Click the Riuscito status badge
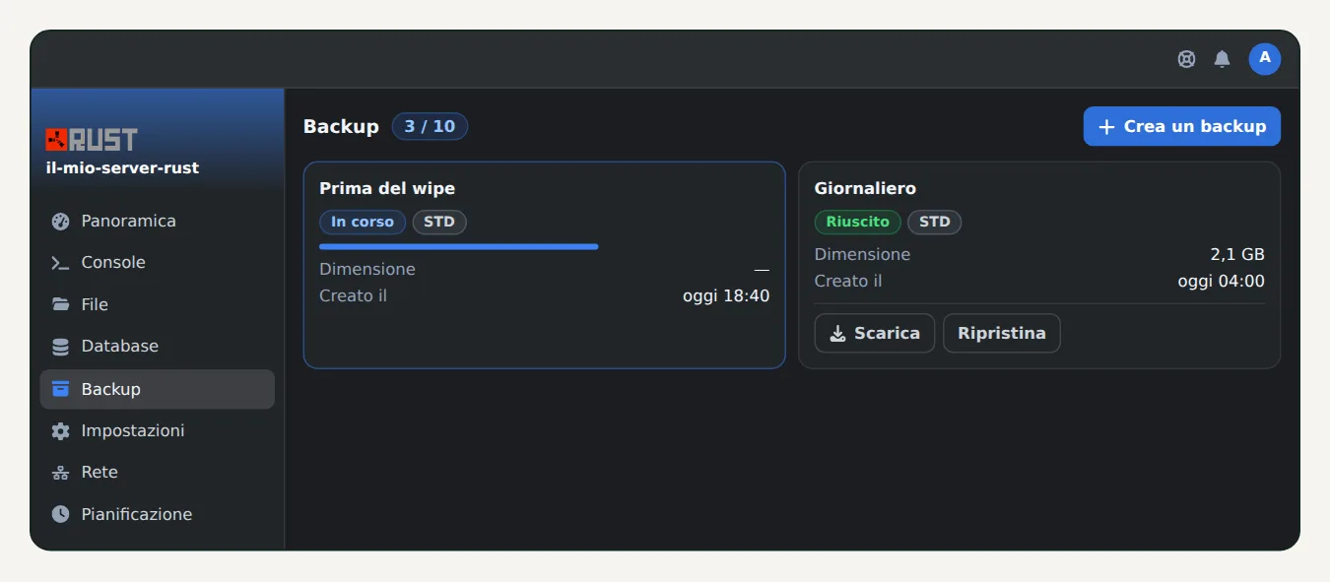 click(x=858, y=222)
